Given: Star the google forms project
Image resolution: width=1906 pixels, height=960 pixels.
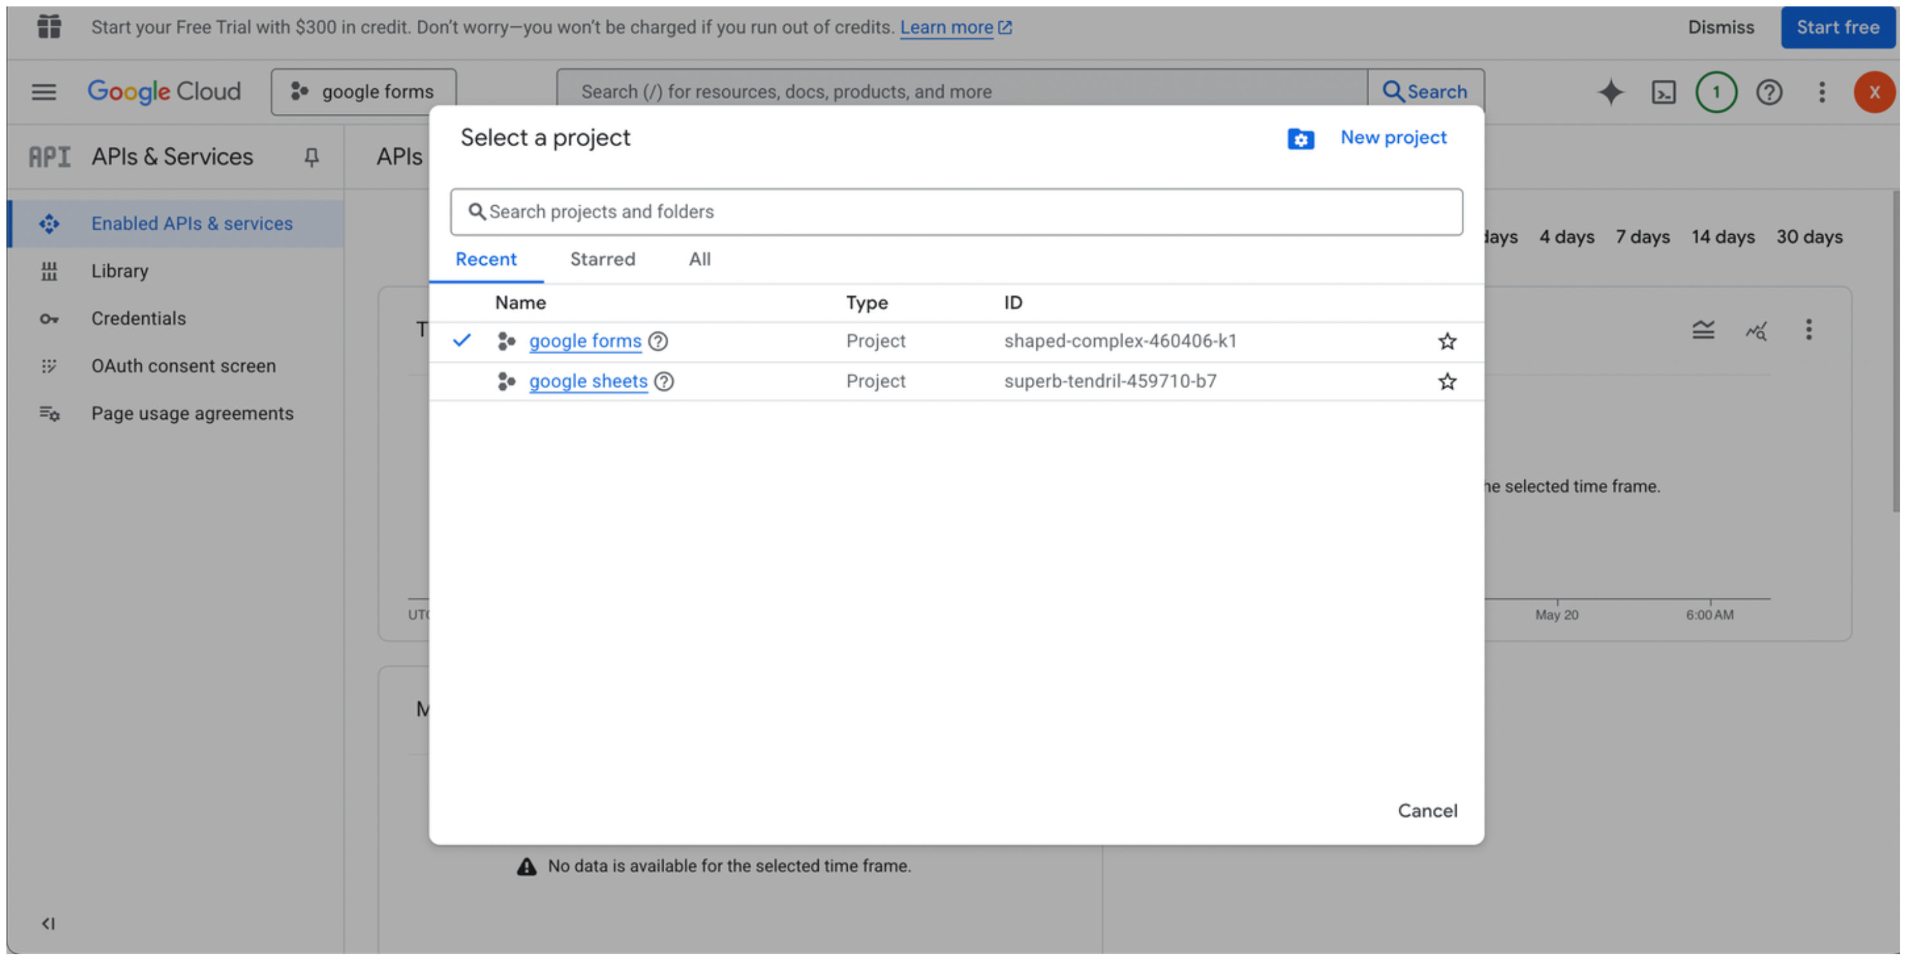Looking at the screenshot, I should click(x=1446, y=341).
